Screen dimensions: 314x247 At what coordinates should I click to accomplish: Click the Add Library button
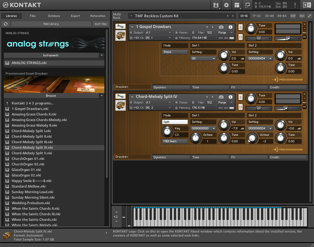point(51,24)
